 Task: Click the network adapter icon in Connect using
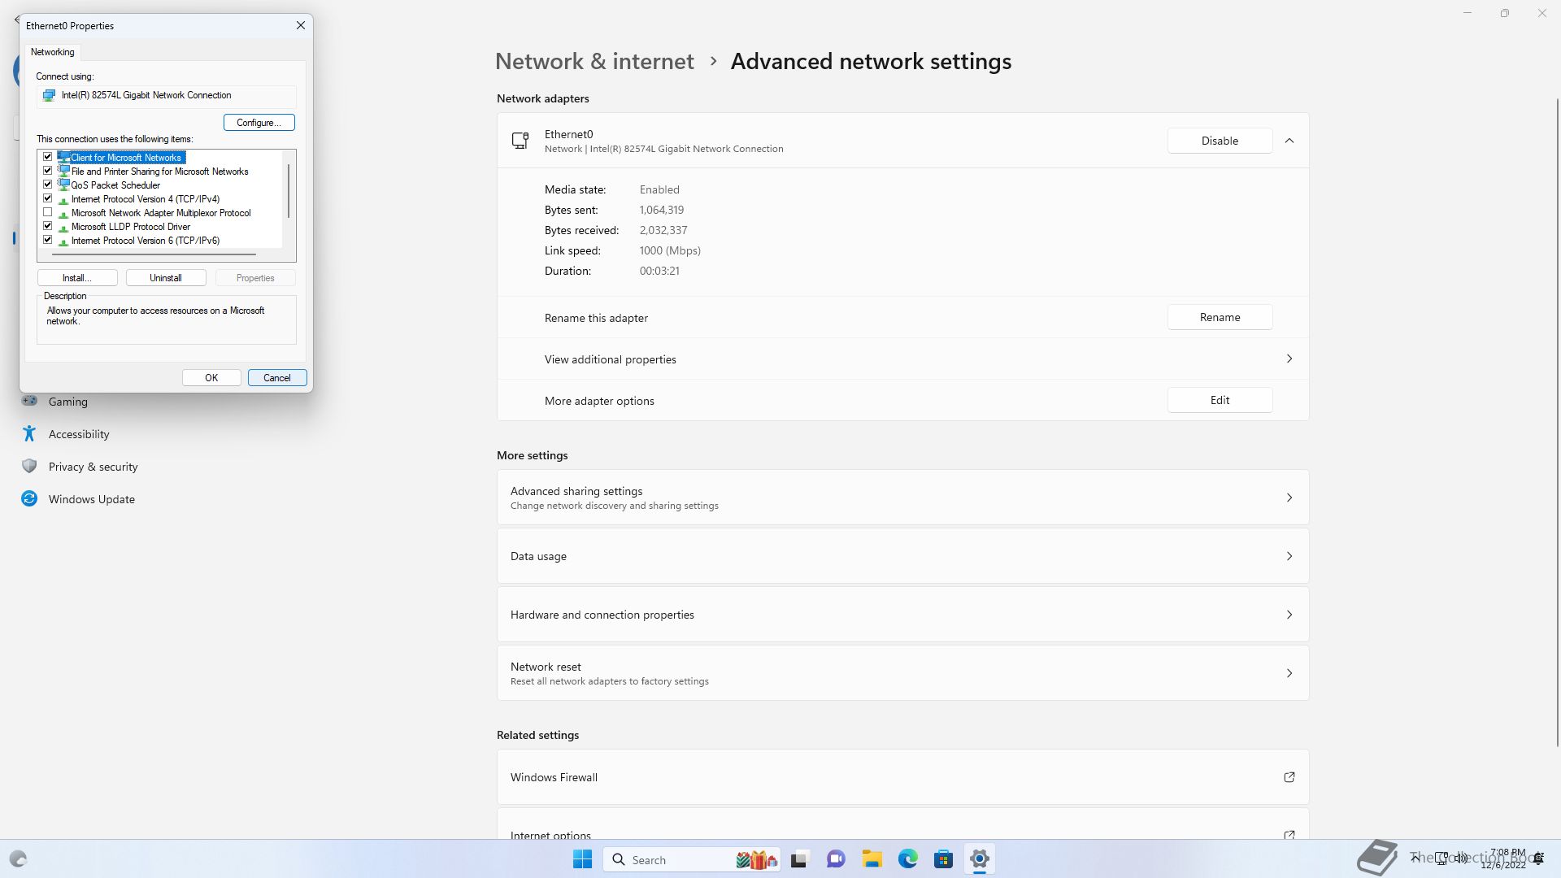click(49, 95)
